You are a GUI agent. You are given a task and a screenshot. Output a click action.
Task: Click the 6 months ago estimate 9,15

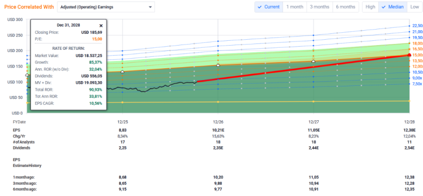point(123,189)
